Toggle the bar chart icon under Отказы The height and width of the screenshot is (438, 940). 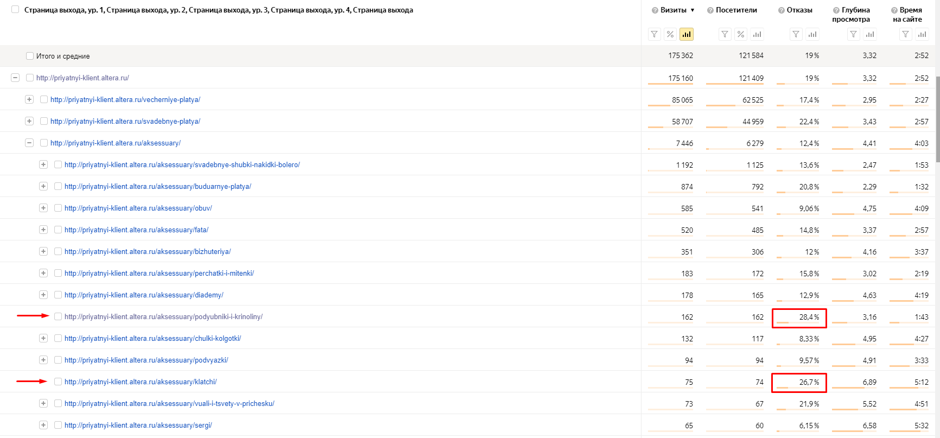click(812, 34)
